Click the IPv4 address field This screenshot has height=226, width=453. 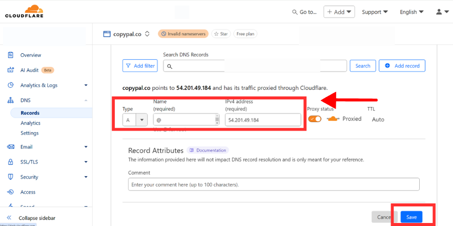point(263,120)
